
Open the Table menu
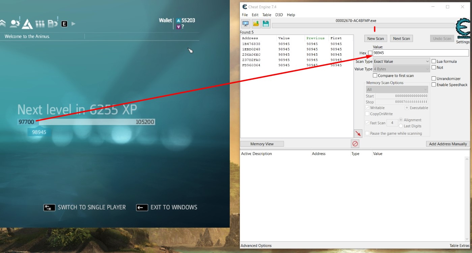pos(267,15)
